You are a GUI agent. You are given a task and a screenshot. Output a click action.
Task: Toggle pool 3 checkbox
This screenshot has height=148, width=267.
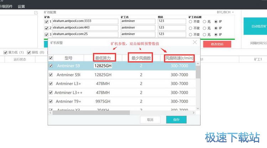click(x=47, y=35)
